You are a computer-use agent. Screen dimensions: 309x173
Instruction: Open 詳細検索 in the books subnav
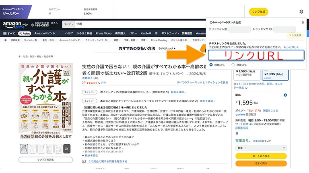(x=15, y=40)
